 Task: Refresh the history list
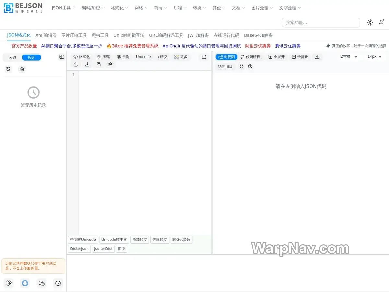click(8, 69)
